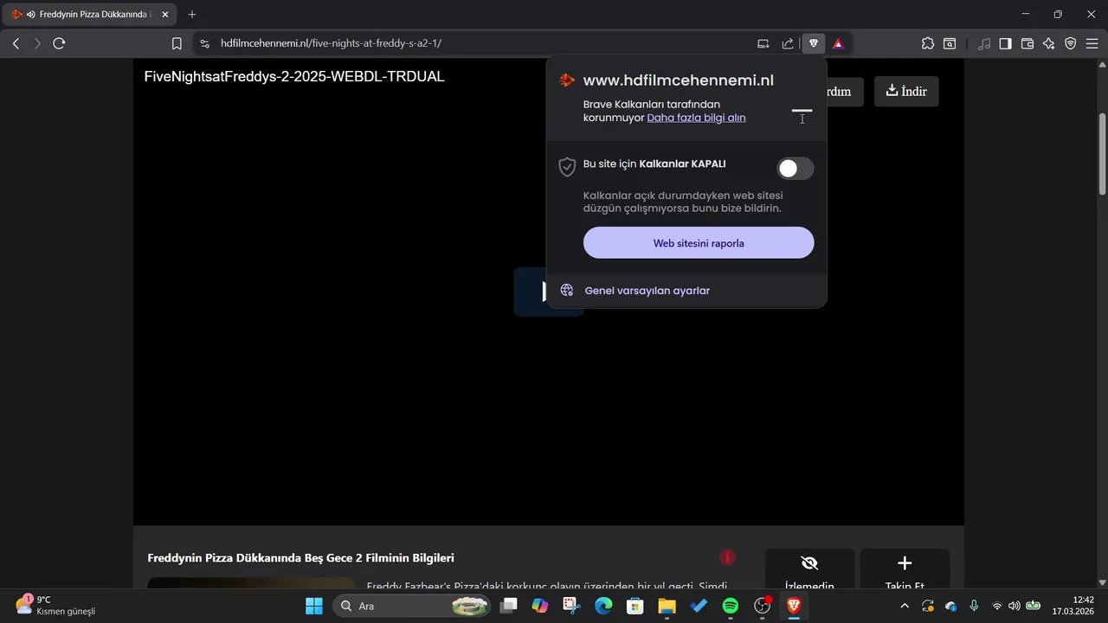Open File Explorer from the taskbar
Viewport: 1108px width, 623px height.
[667, 606]
